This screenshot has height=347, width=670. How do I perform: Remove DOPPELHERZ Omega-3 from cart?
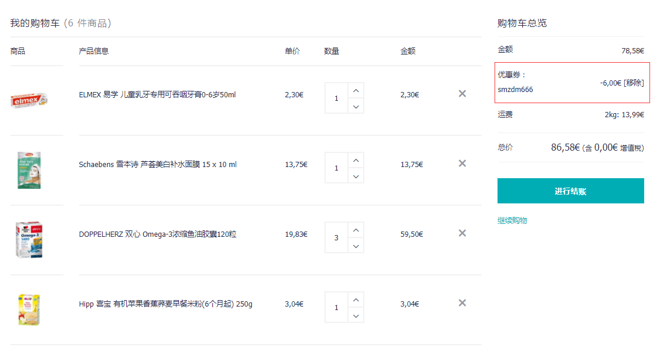pyautogui.click(x=462, y=233)
